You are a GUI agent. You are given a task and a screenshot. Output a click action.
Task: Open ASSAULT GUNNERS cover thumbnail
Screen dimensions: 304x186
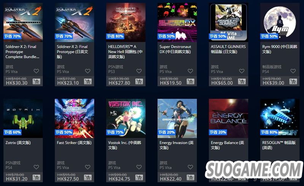[x=228, y=22]
